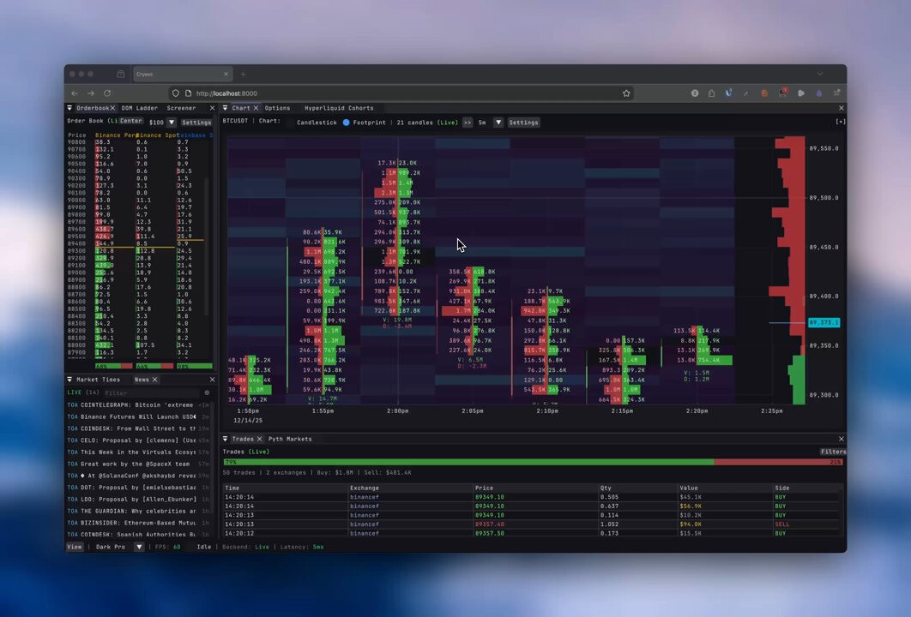The height and width of the screenshot is (617, 911).
Task: Open the COINTELEGRAPH Bitcoin 'extreme' headline
Action: (x=138, y=404)
